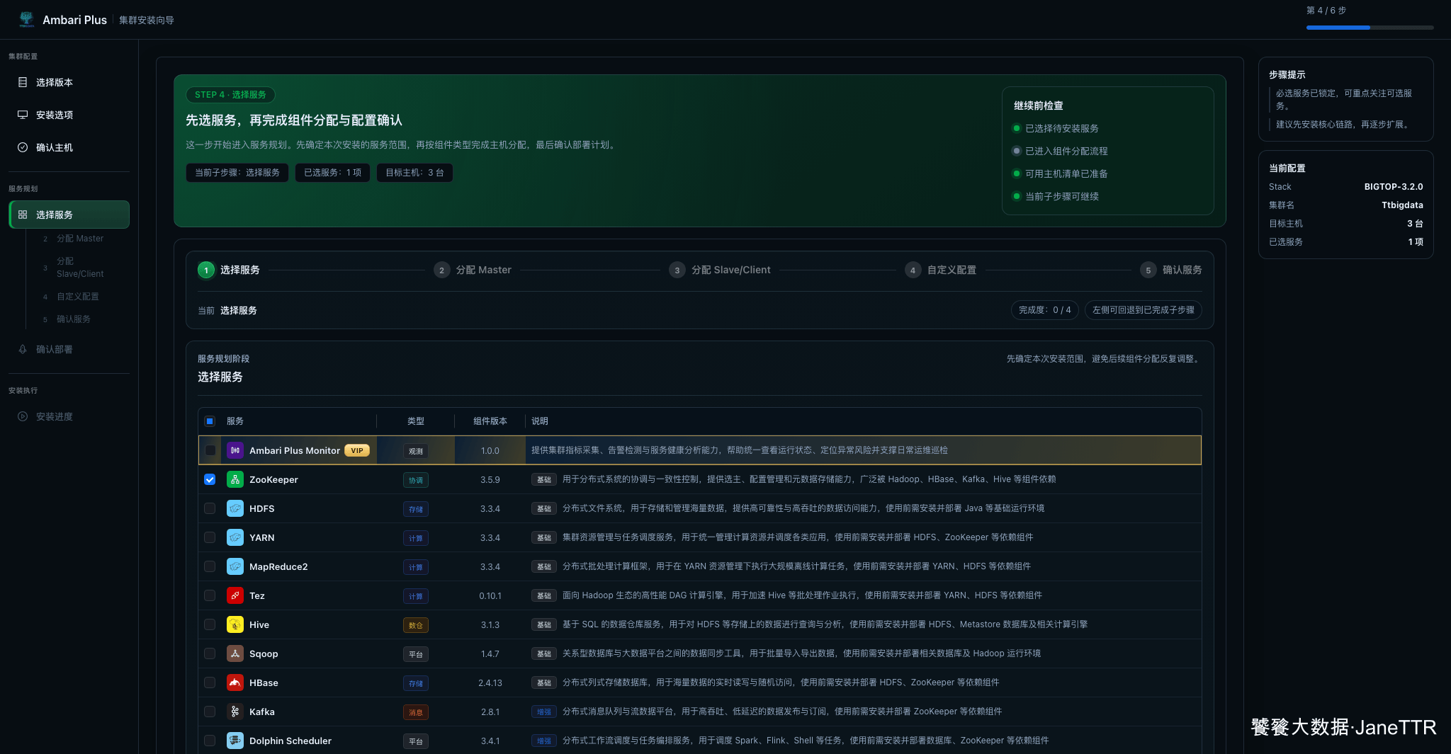The width and height of the screenshot is (1451, 754).
Task: Click the 确认部署 rocket icon
Action: tap(23, 349)
